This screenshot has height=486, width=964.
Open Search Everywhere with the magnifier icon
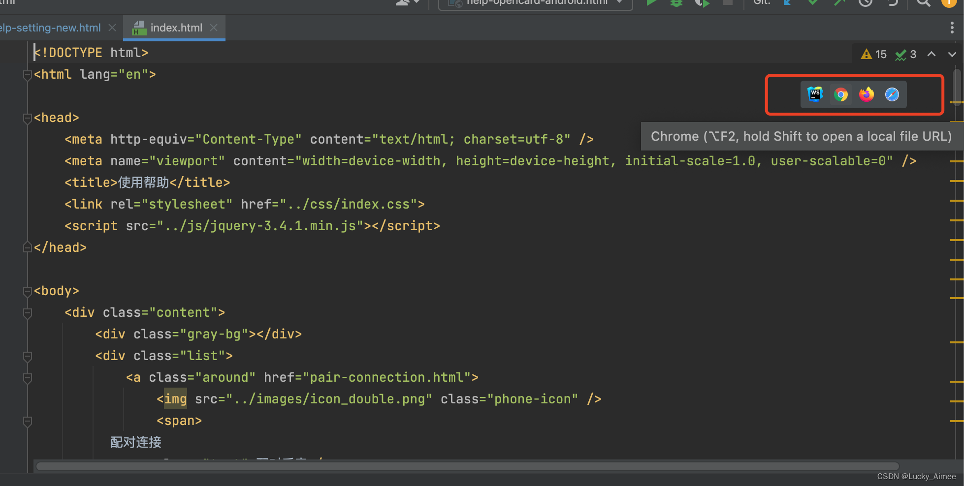pyautogui.click(x=923, y=3)
